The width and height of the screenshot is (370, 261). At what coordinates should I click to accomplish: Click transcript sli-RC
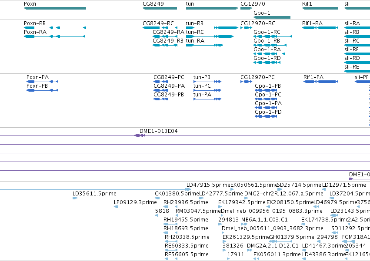pyautogui.click(x=352, y=41)
